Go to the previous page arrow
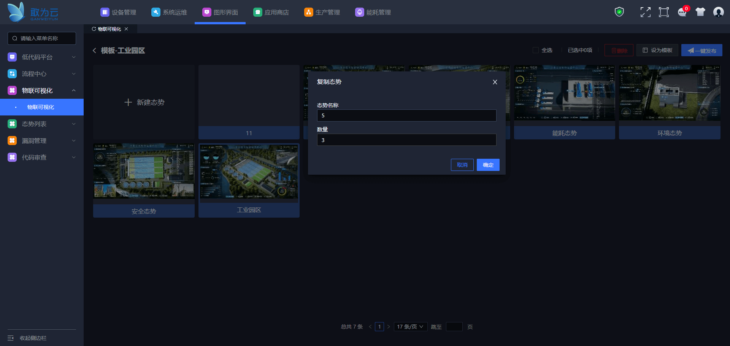 (x=370, y=327)
